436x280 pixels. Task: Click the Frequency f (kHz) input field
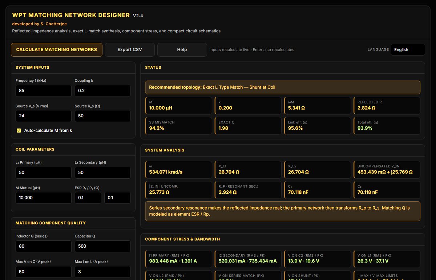(x=44, y=91)
